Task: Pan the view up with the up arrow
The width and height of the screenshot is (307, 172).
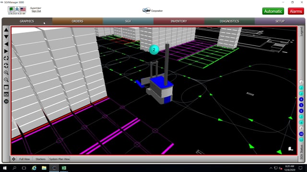Action: (x=6, y=30)
